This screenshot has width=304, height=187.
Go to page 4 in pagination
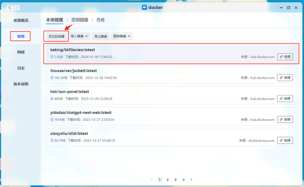(183, 180)
